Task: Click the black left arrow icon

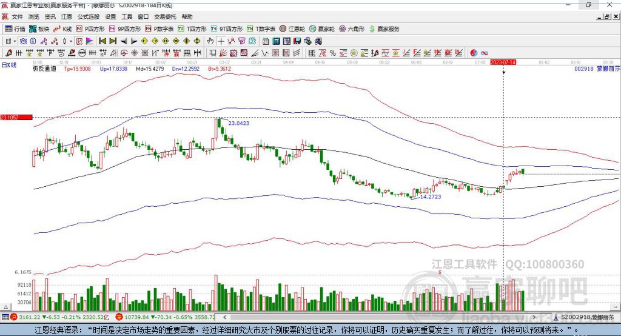Action: [x=124, y=41]
